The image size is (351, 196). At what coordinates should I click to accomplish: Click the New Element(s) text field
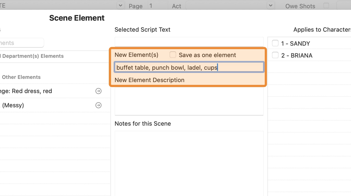click(189, 67)
